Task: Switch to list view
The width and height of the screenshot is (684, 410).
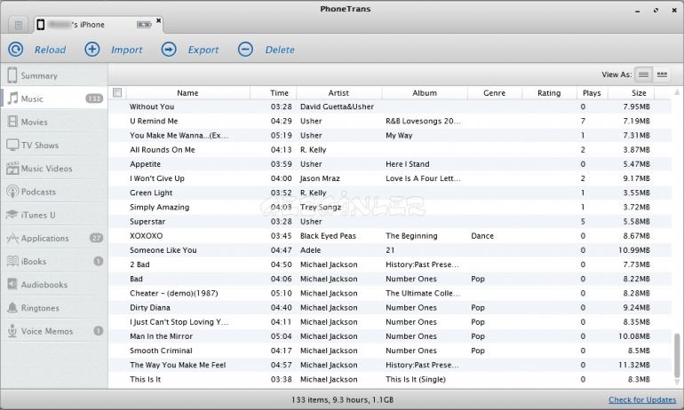Action: (x=643, y=75)
